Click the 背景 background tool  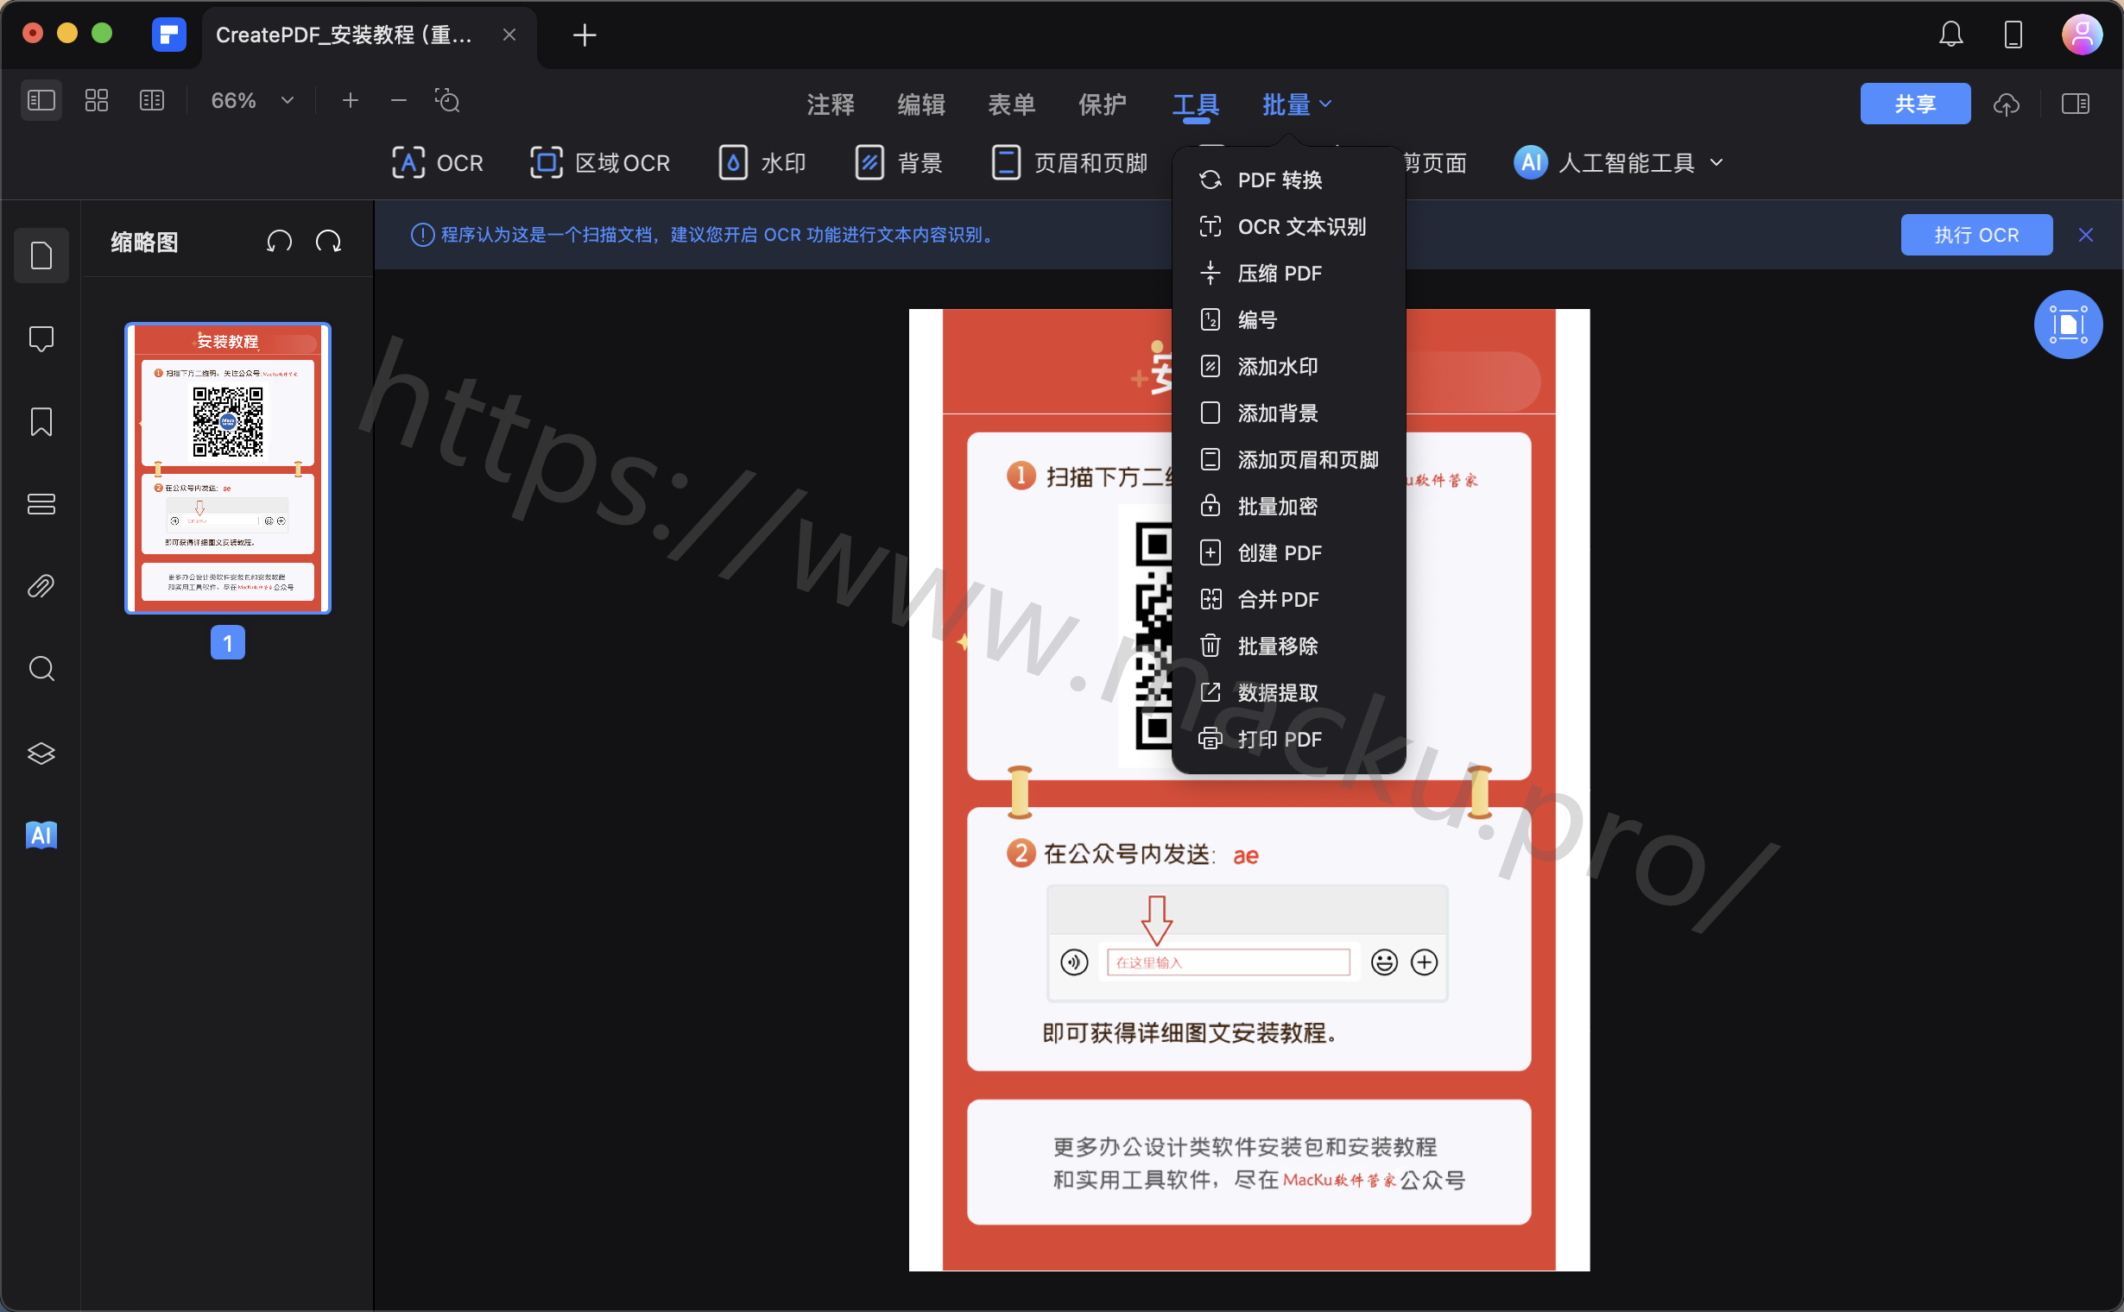pyautogui.click(x=898, y=162)
